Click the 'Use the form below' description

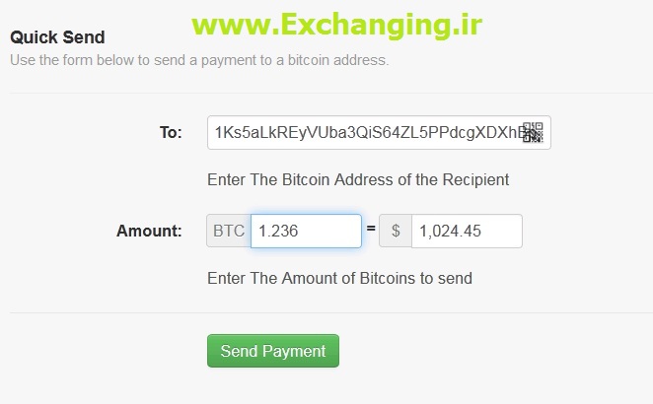click(x=199, y=60)
